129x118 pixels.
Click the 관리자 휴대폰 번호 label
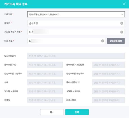click(x=12, y=32)
